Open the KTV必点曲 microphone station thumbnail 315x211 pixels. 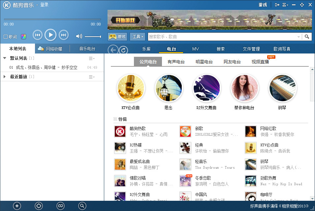(x=131, y=88)
